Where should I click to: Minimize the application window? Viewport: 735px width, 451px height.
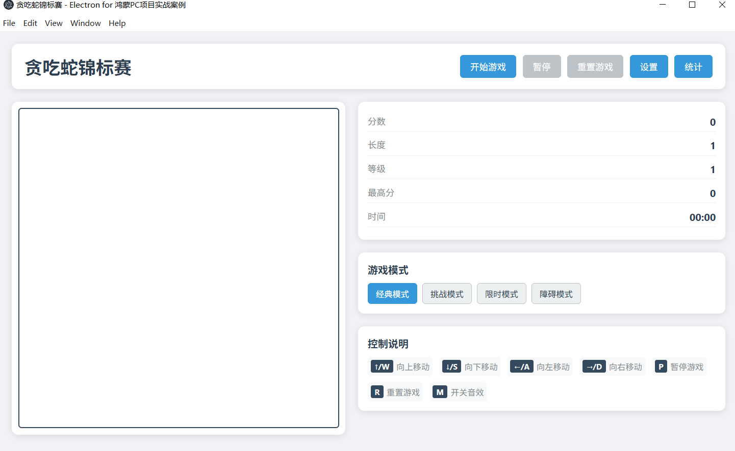(x=663, y=5)
